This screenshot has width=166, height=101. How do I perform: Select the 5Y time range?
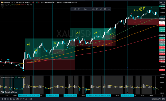click(x=23, y=99)
